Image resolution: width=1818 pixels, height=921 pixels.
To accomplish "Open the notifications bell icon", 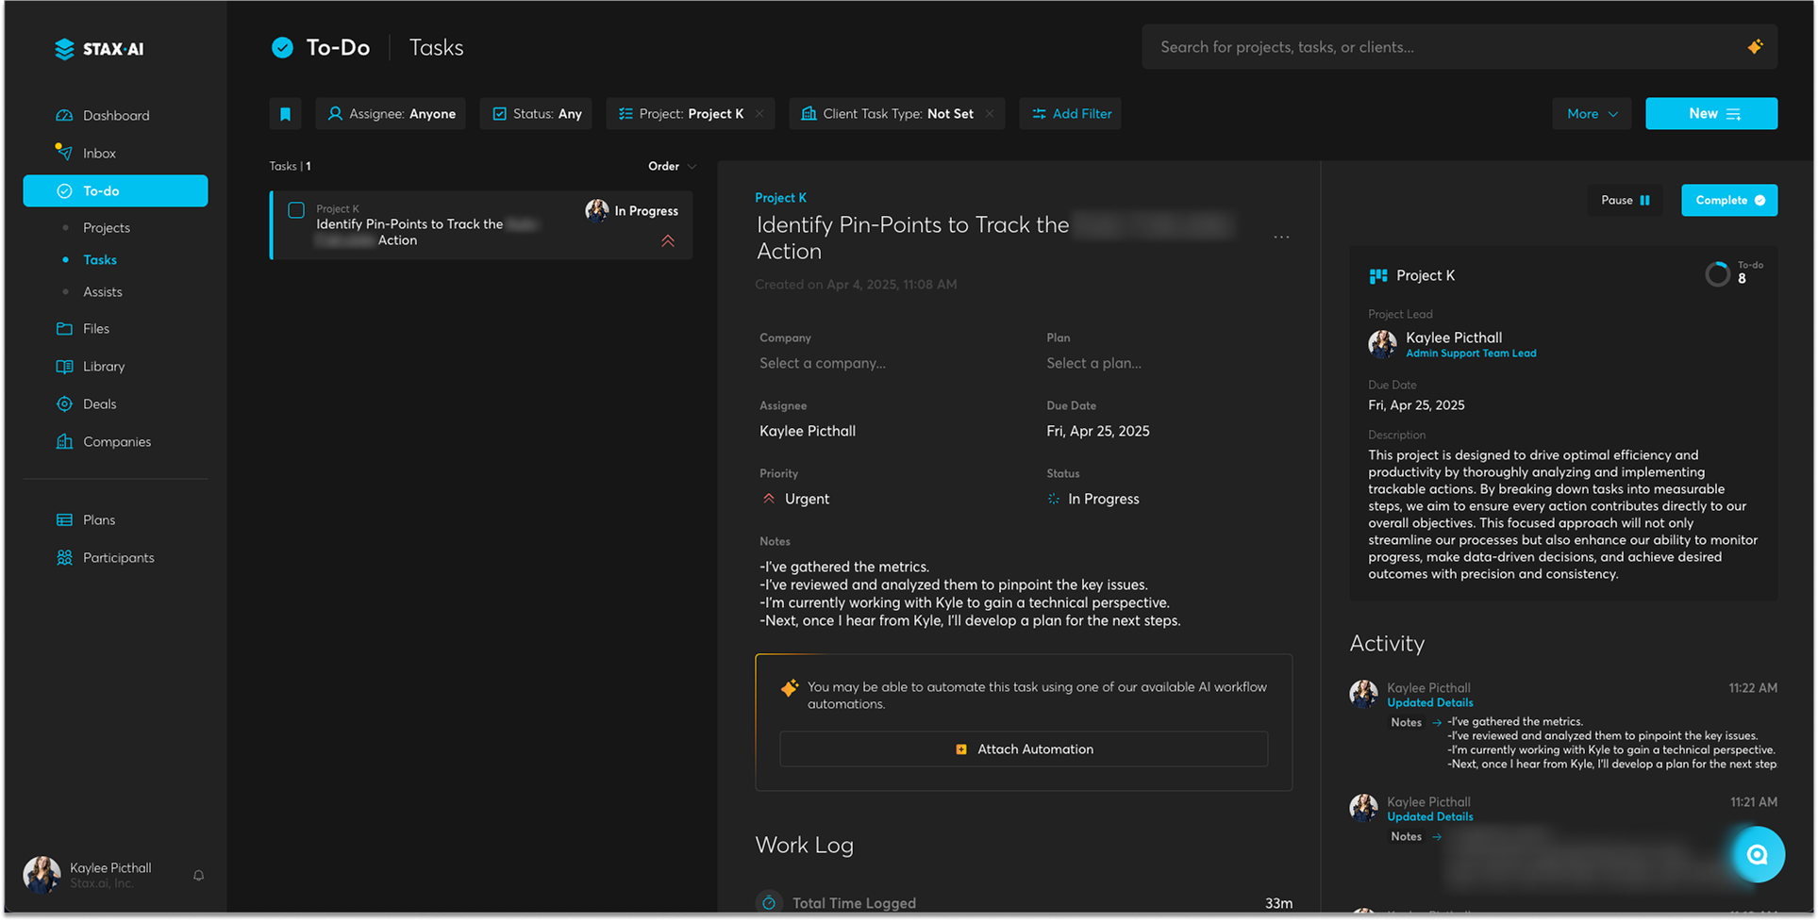I will tap(198, 876).
